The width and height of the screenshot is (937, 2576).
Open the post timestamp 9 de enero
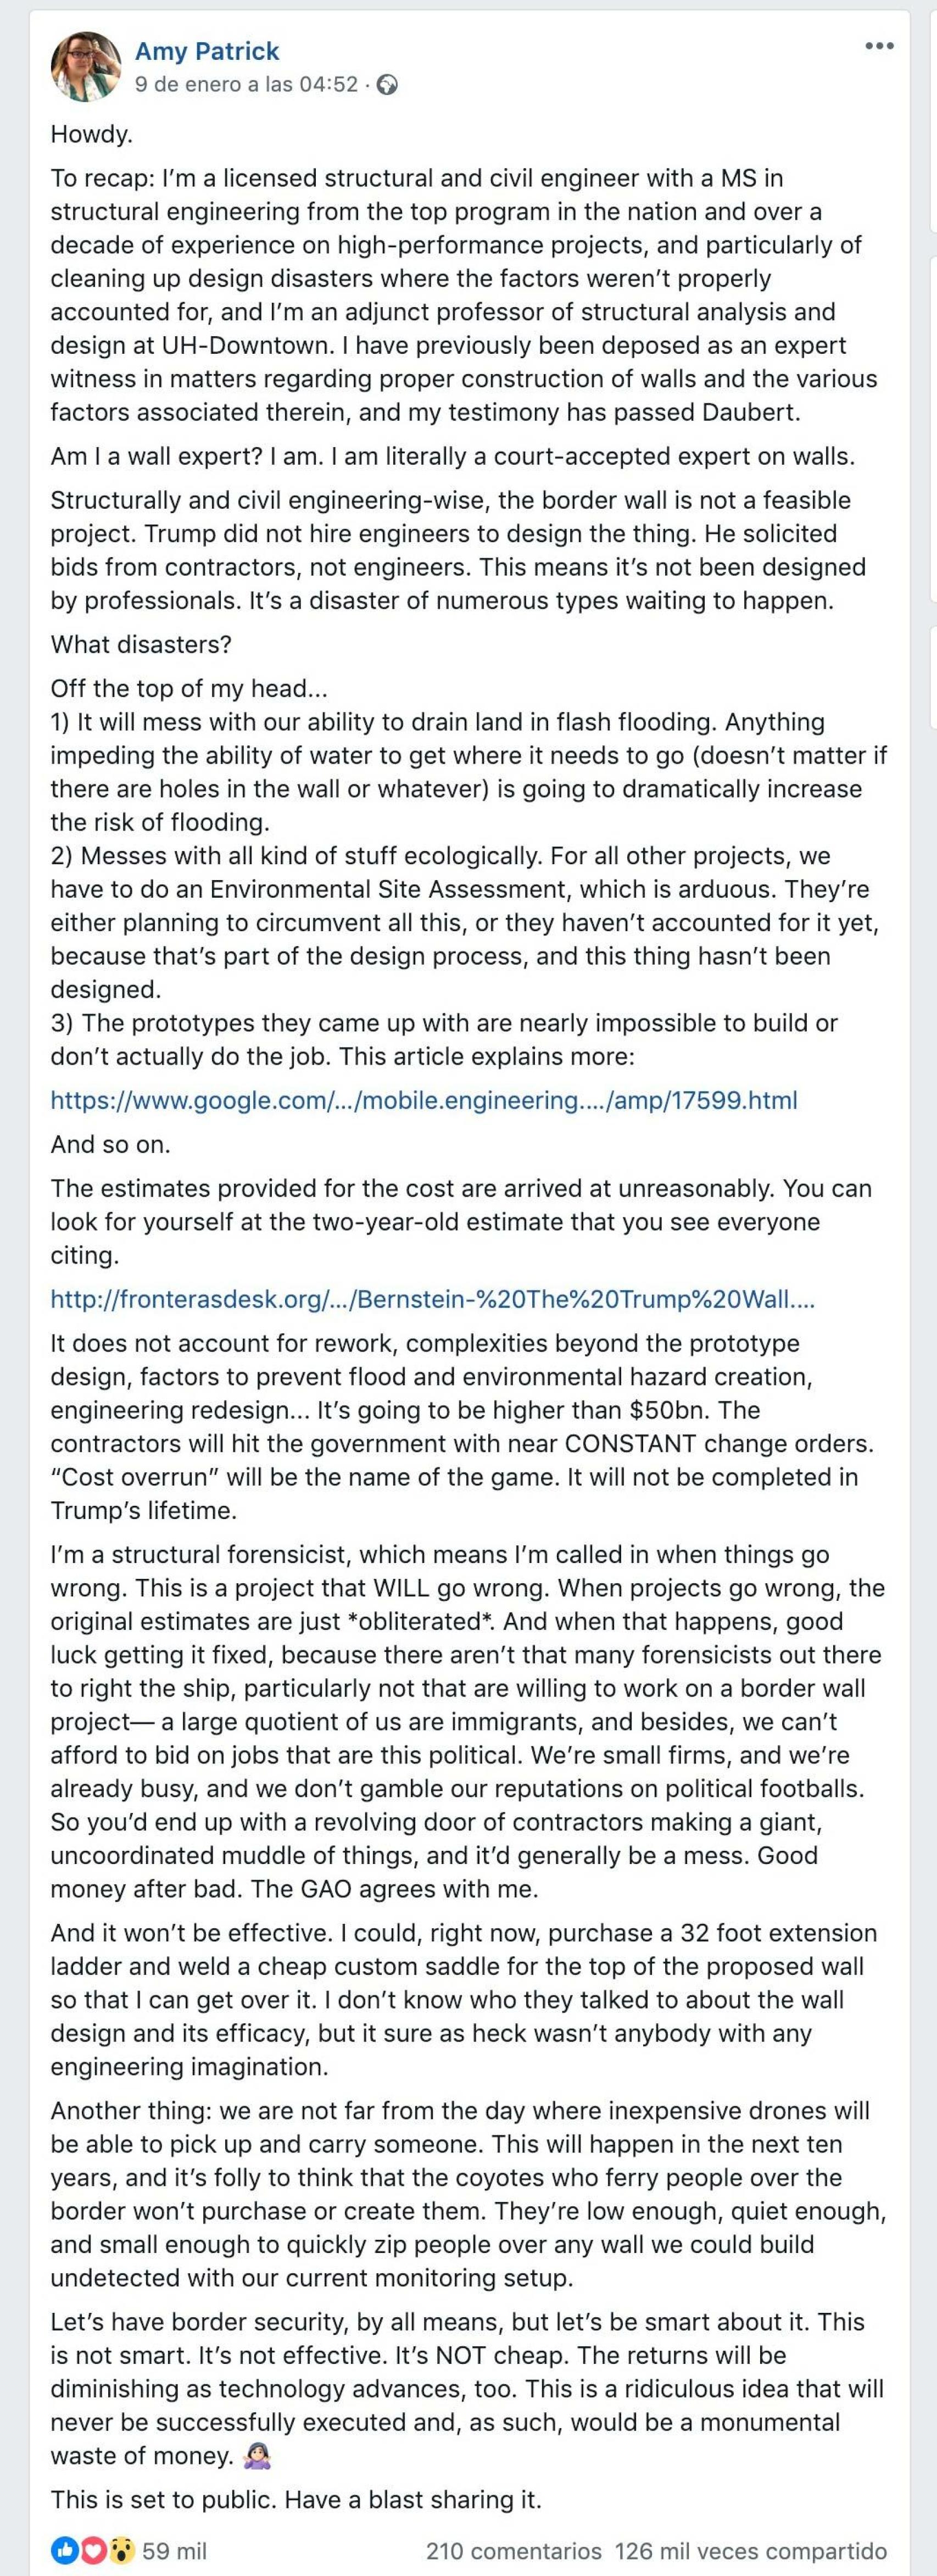coord(246,85)
